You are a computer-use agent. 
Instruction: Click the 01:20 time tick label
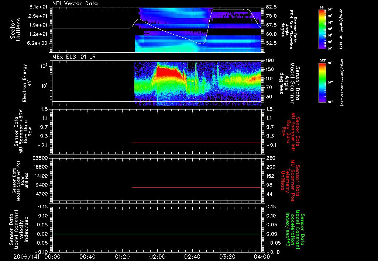pyautogui.click(x=122, y=257)
